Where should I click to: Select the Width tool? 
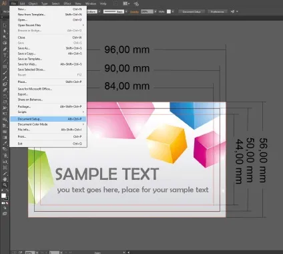pos(5,108)
